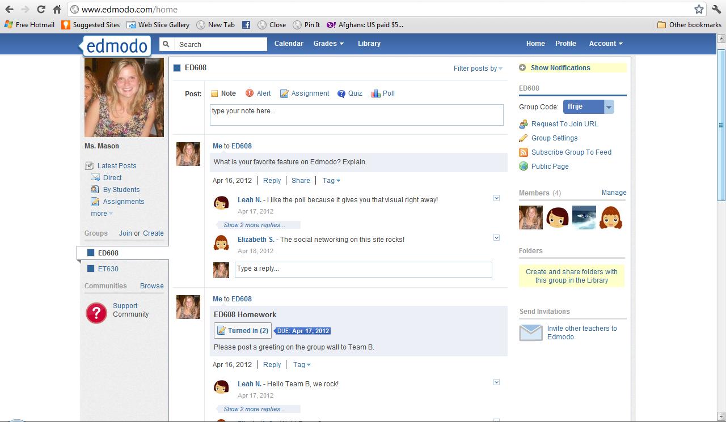Create an Alert post
This screenshot has width=726, height=422.
click(x=258, y=93)
